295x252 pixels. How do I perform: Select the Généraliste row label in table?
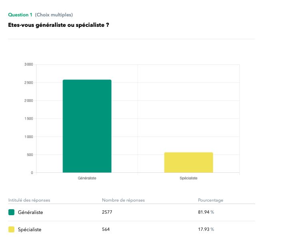[30, 212]
